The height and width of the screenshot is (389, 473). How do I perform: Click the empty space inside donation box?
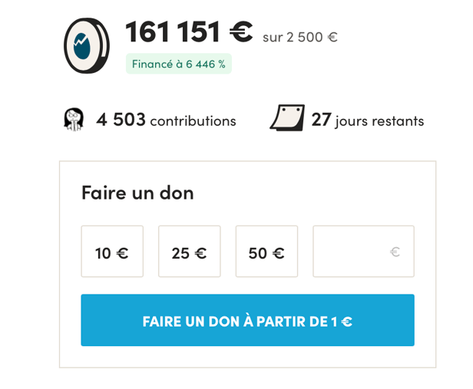[x=307, y=193]
